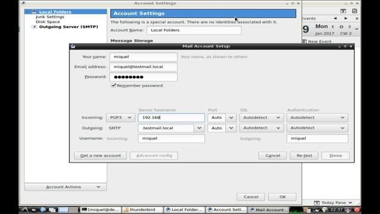Click the red power icon on taskbar
This screenshot has width=380, height=214.
tap(357, 210)
